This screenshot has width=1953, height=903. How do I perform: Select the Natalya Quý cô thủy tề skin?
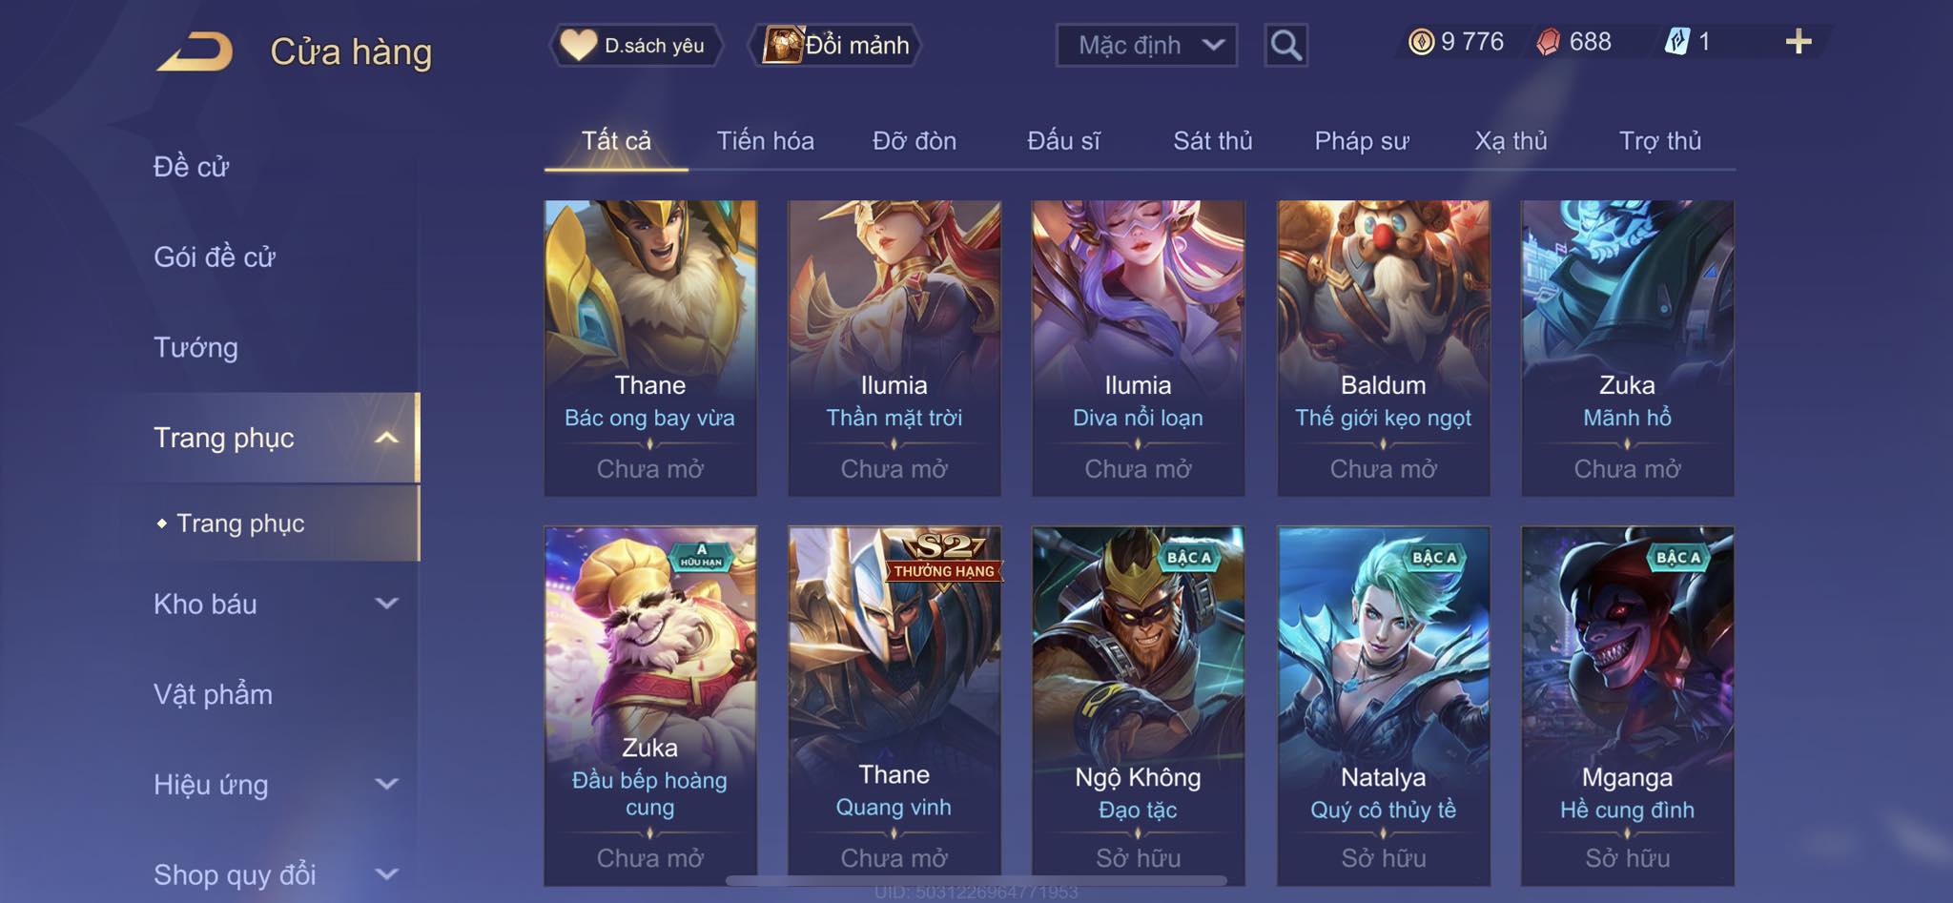[x=1383, y=706]
